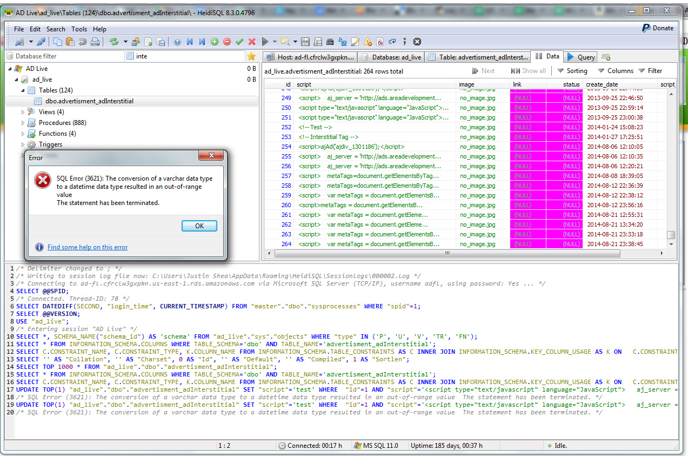Screen dimensions: 688x456
Task: Open the session manager icon in toolbar
Action: point(19,42)
